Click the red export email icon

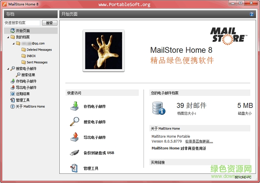pyautogui.click(x=75, y=137)
